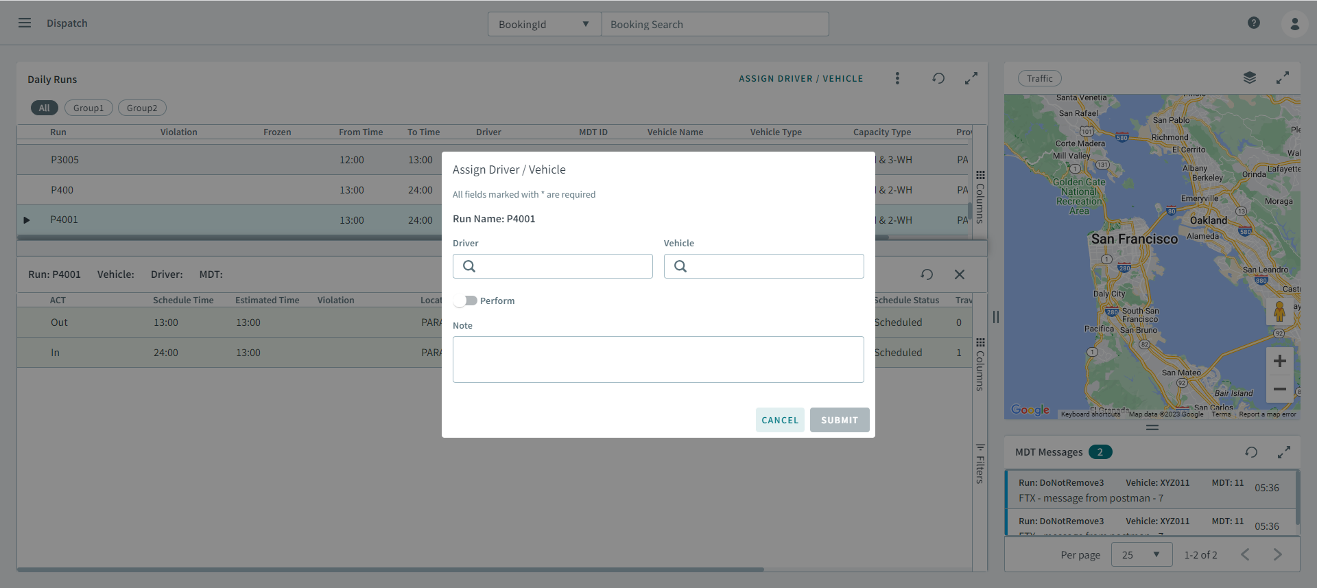The image size is (1317, 588).
Task: Click CANCEL in the assign dialog
Action: [780, 420]
